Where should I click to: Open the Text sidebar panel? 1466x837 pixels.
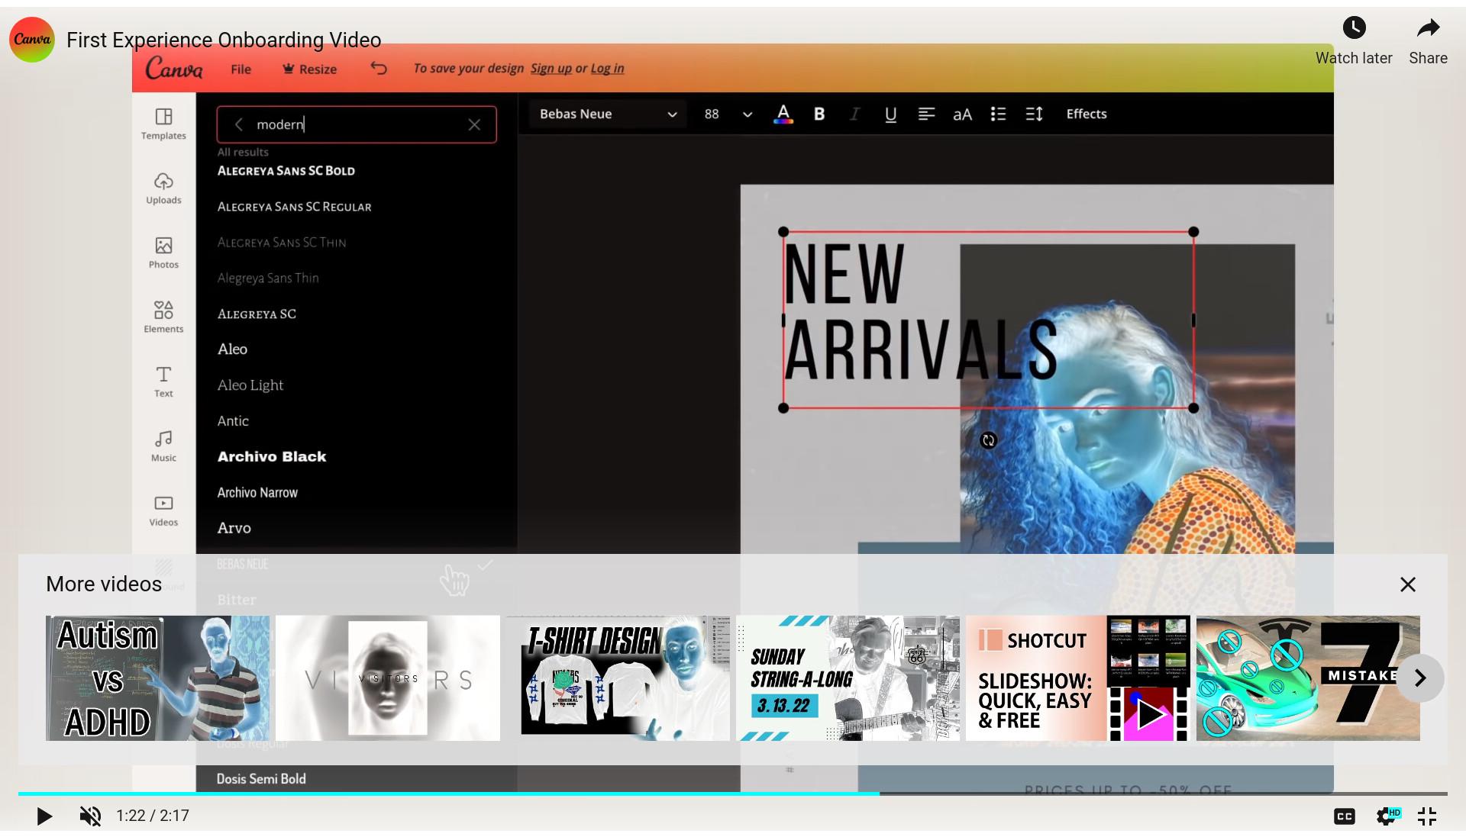click(163, 381)
